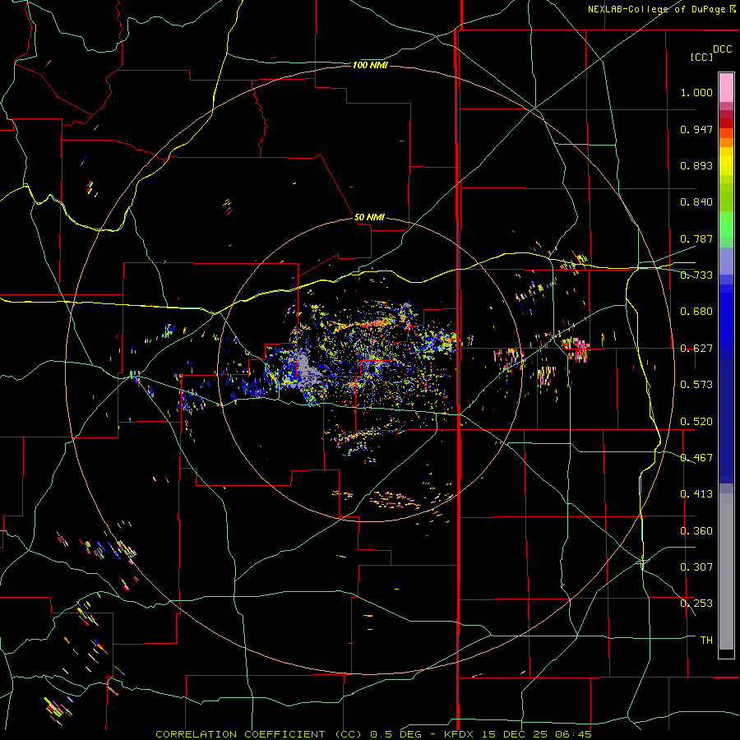Click the 0.573 color scale value

coord(696,385)
